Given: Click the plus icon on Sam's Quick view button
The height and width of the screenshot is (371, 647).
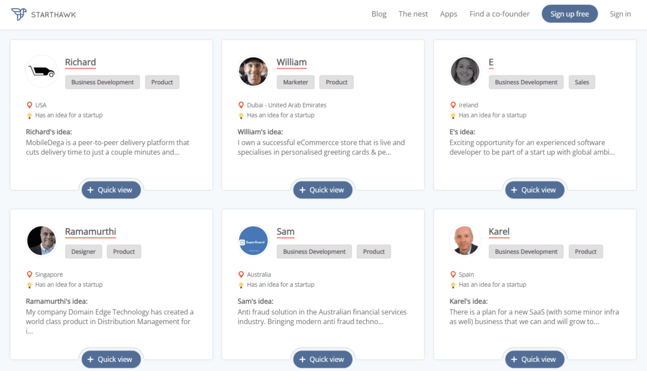Looking at the screenshot, I should 302,359.
